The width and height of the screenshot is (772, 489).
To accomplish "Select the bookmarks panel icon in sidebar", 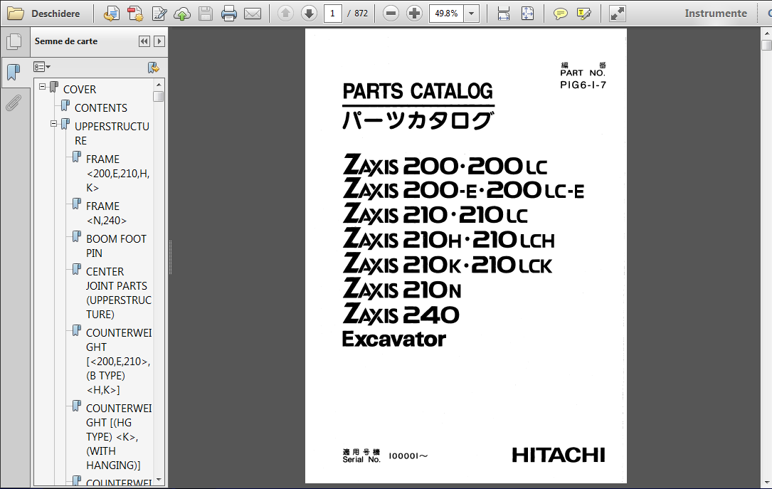I will point(14,73).
